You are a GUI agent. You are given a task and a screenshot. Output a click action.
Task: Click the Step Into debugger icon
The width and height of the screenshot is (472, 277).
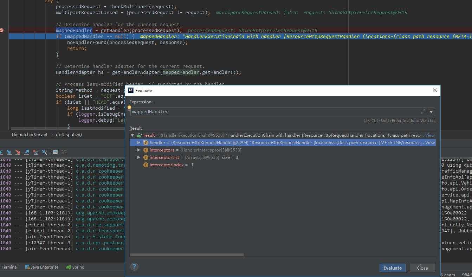9,152
